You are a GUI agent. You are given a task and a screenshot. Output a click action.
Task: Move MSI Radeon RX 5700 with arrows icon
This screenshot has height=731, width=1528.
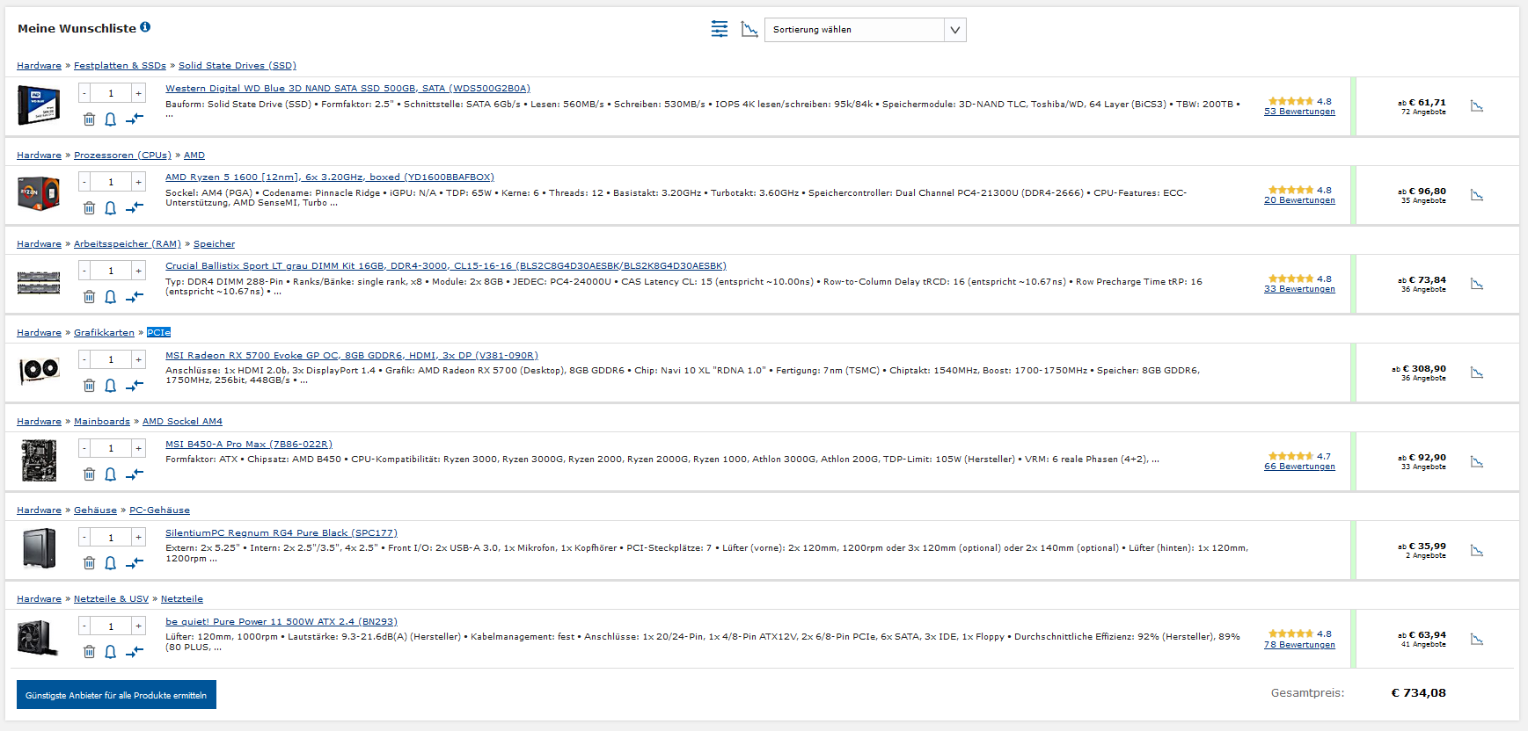click(x=135, y=386)
